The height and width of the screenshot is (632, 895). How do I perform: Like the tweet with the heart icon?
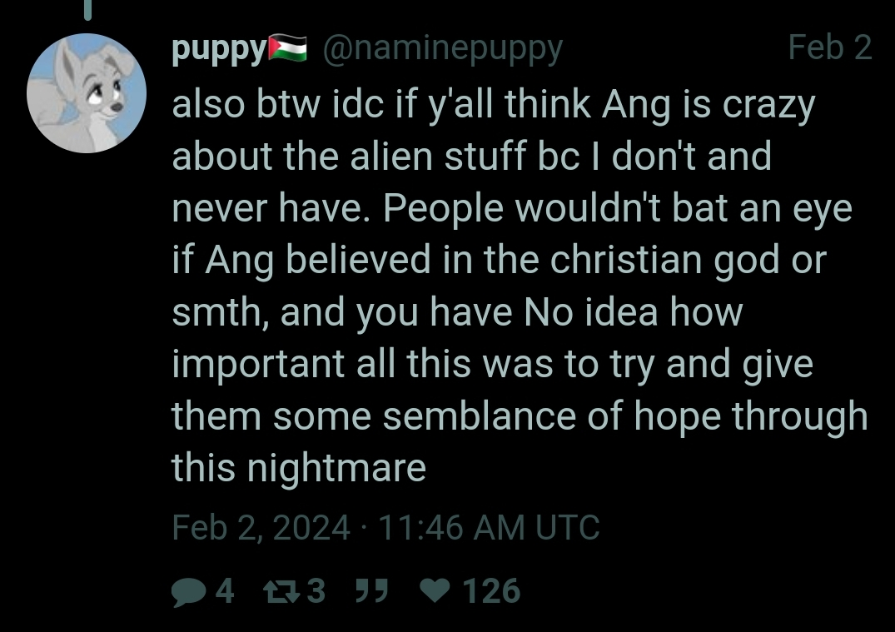point(435,591)
